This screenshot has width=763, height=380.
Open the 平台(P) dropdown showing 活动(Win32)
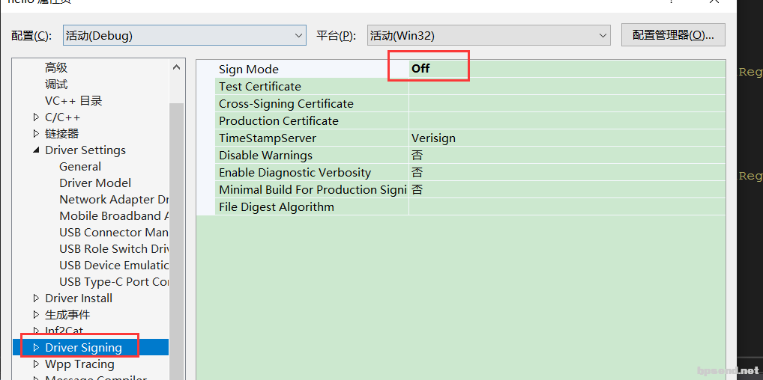coord(489,35)
